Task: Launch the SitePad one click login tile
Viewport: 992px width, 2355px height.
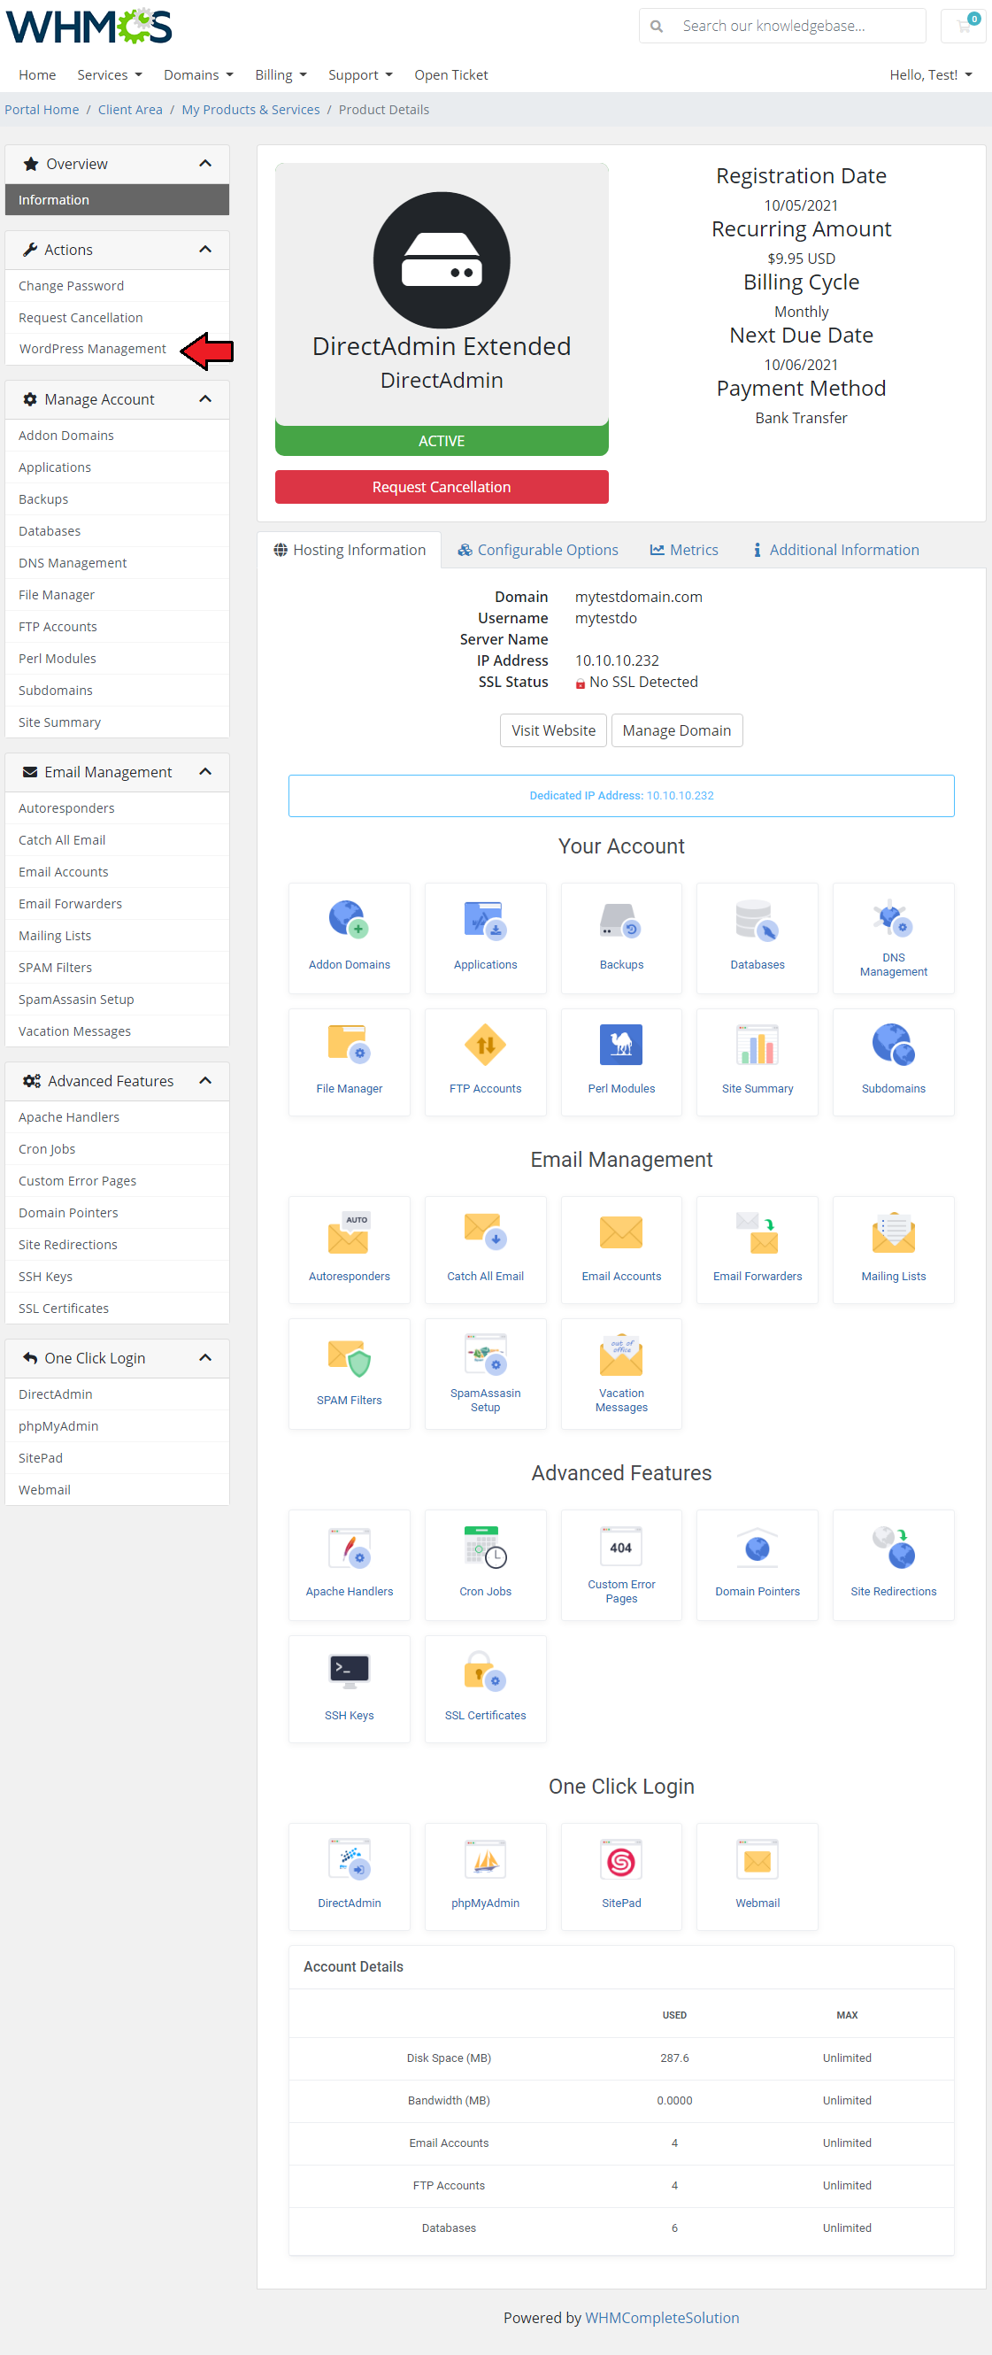Action: coord(621,1877)
